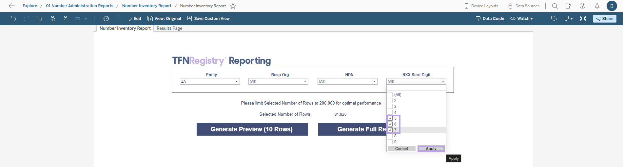Check the 4 checkbox
The height and width of the screenshot is (167, 623).
[390, 112]
